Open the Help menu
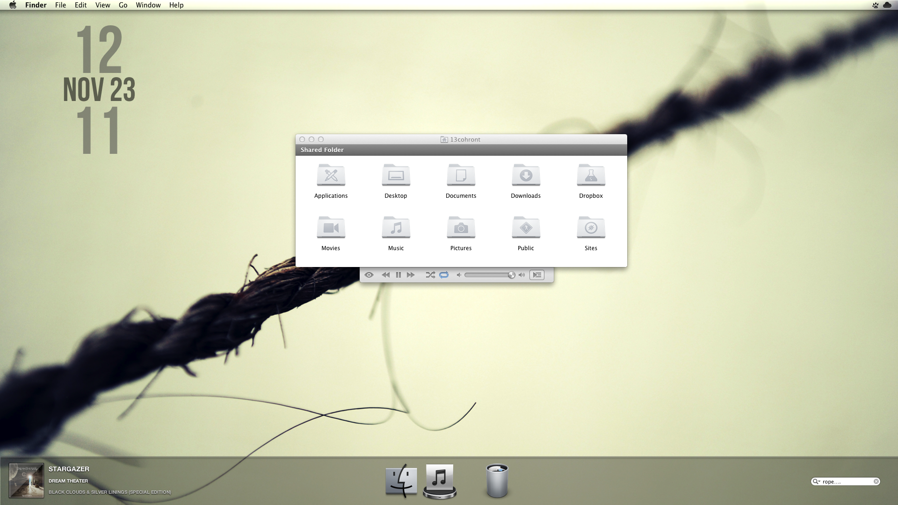 click(176, 5)
